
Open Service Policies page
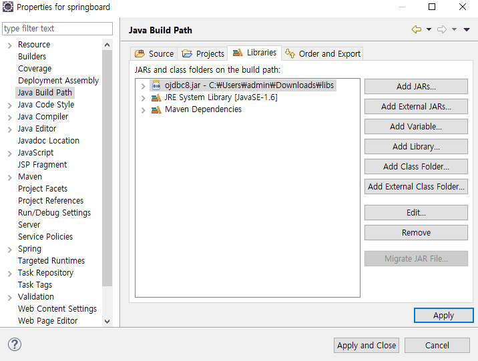45,237
